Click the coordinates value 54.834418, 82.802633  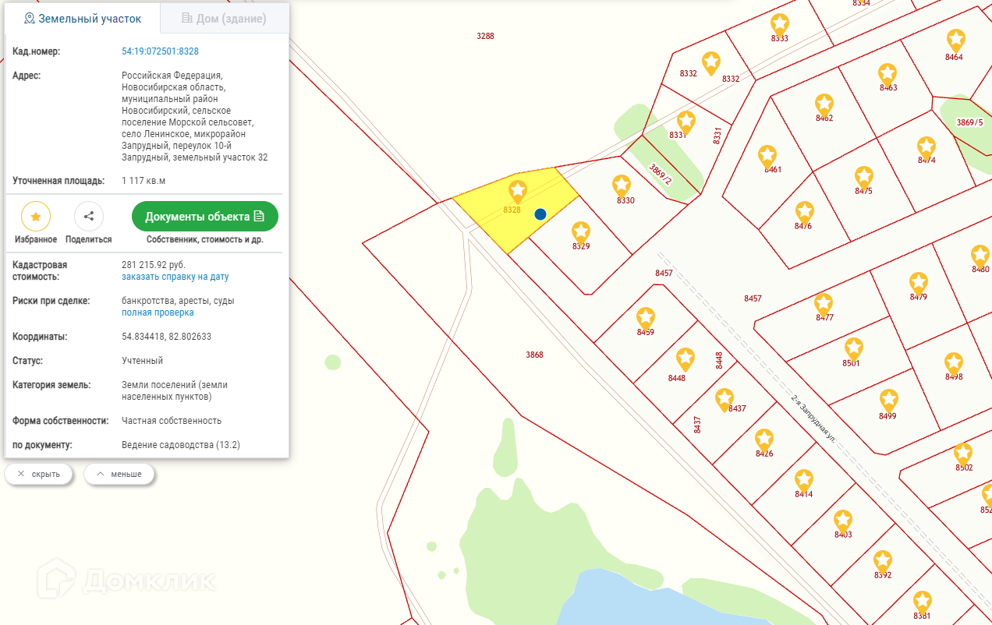[x=167, y=337]
